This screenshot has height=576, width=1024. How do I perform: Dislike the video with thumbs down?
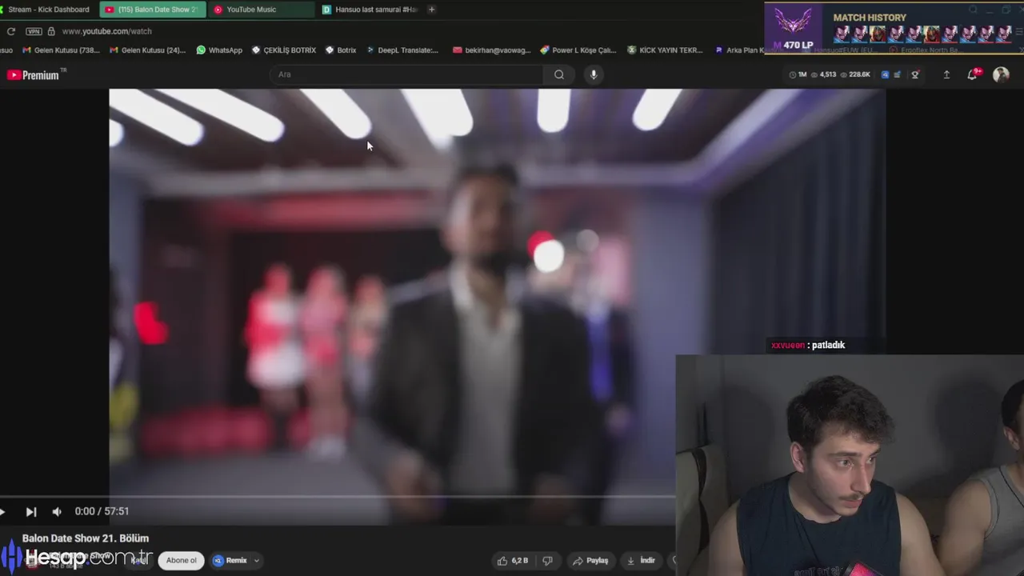click(x=548, y=561)
